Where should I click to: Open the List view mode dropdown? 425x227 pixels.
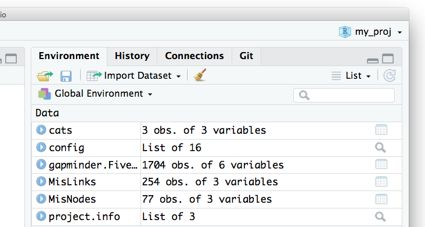click(351, 76)
